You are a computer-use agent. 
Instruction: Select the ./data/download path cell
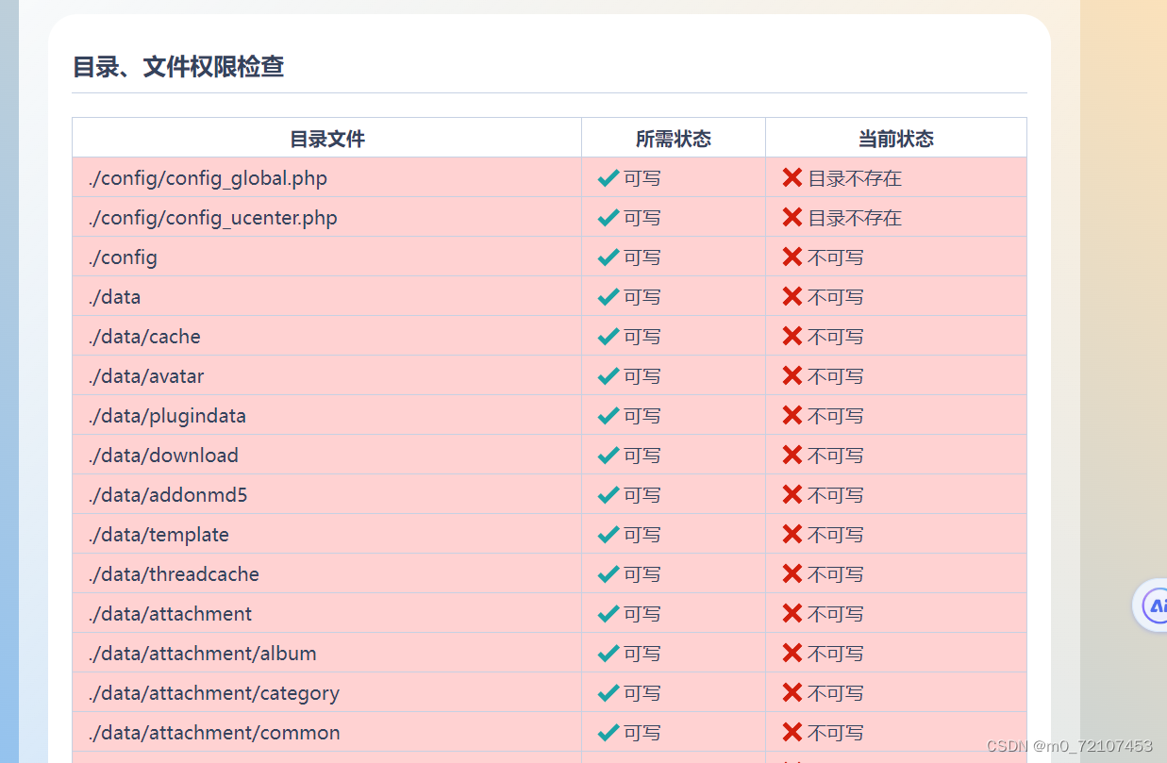(326, 455)
